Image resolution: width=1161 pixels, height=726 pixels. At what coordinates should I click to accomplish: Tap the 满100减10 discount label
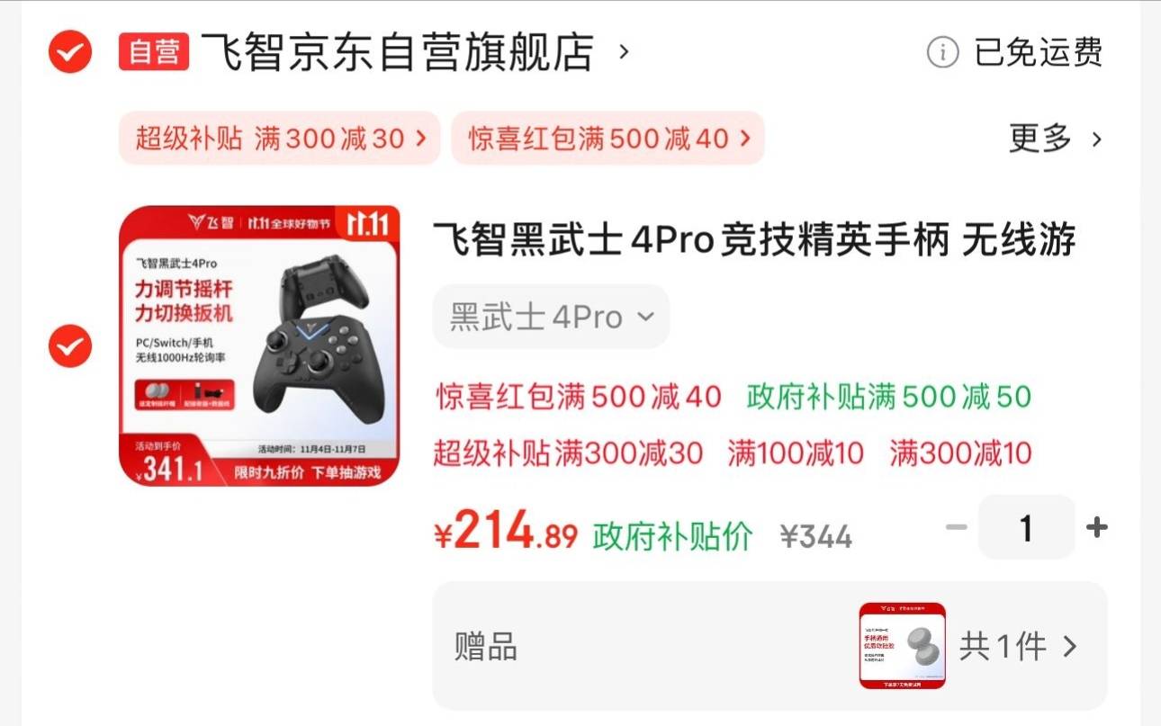pos(796,453)
